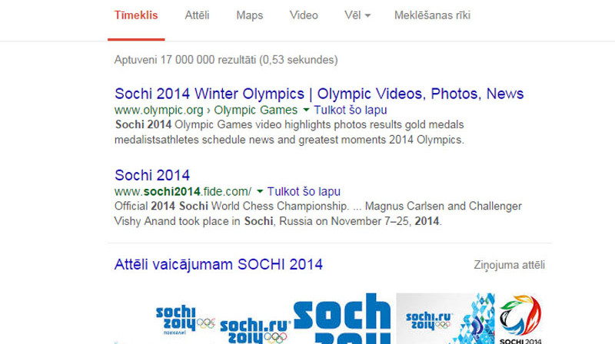Open Attēli vaicājumam SOCHI 2014 link
This screenshot has width=615, height=344.
pyautogui.click(x=218, y=264)
